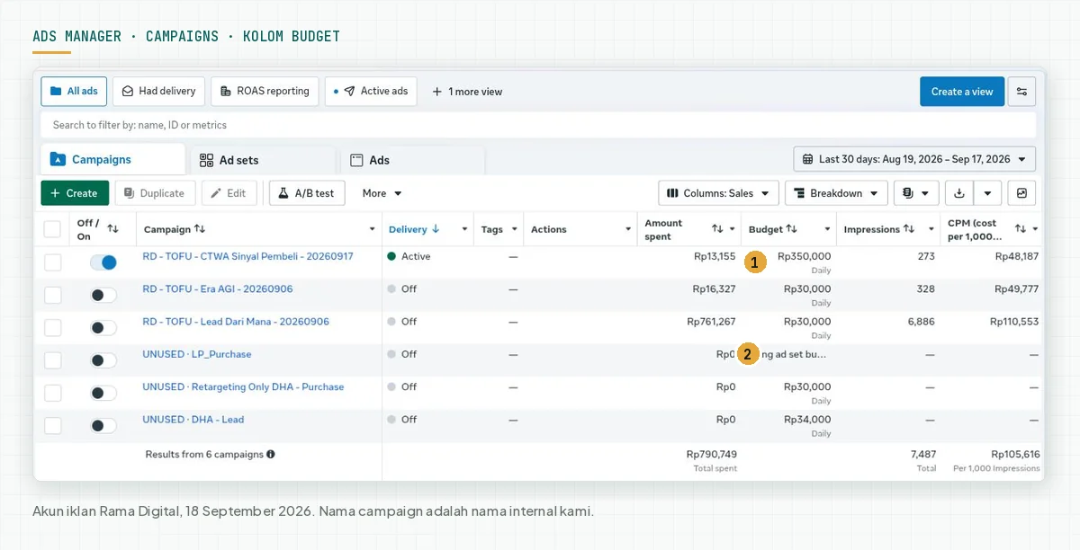Tick the select-all checkbox in table header
This screenshot has height=550, width=1080.
tap(52, 229)
